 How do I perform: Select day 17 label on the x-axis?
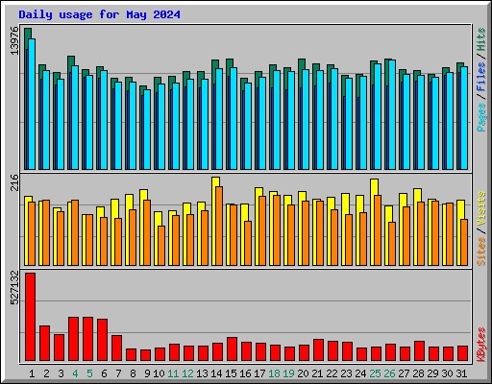pos(259,373)
